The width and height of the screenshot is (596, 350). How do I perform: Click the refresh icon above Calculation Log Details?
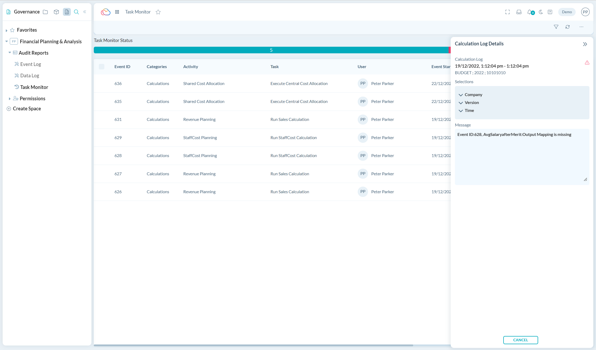point(568,27)
